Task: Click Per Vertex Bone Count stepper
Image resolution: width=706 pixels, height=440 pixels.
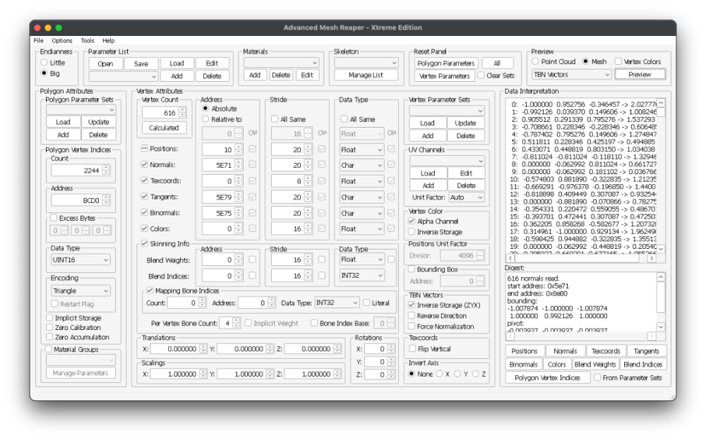Action: point(236,323)
